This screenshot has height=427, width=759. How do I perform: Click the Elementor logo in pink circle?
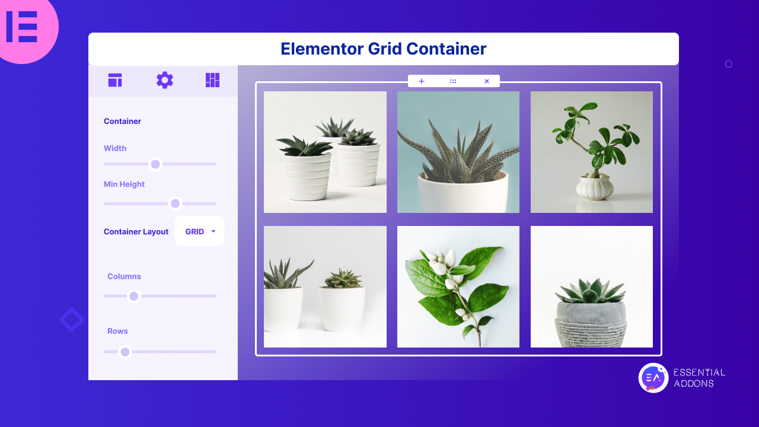pyautogui.click(x=23, y=26)
